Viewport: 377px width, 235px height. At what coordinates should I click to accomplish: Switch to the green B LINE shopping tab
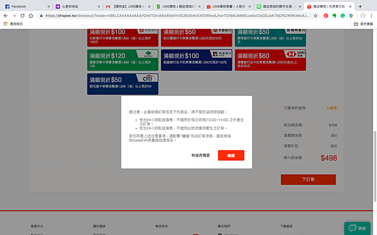click(178, 6)
